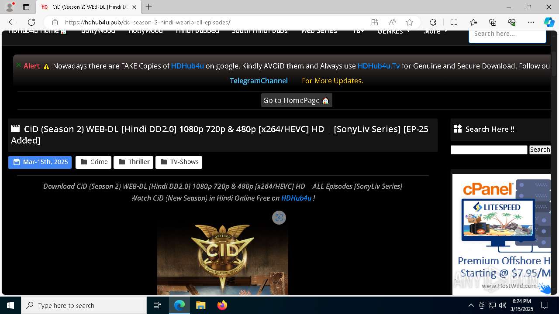Open the notification center

click(x=545, y=305)
